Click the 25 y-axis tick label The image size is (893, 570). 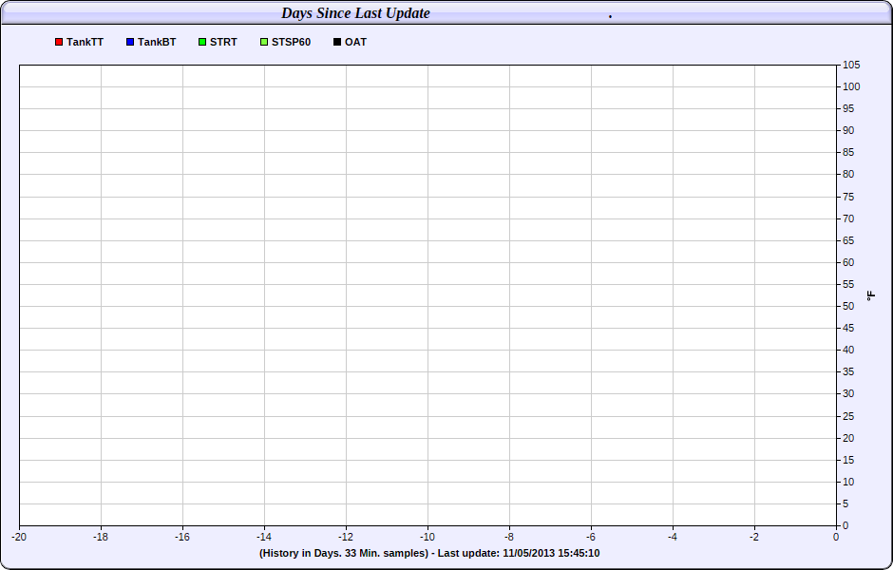point(848,417)
